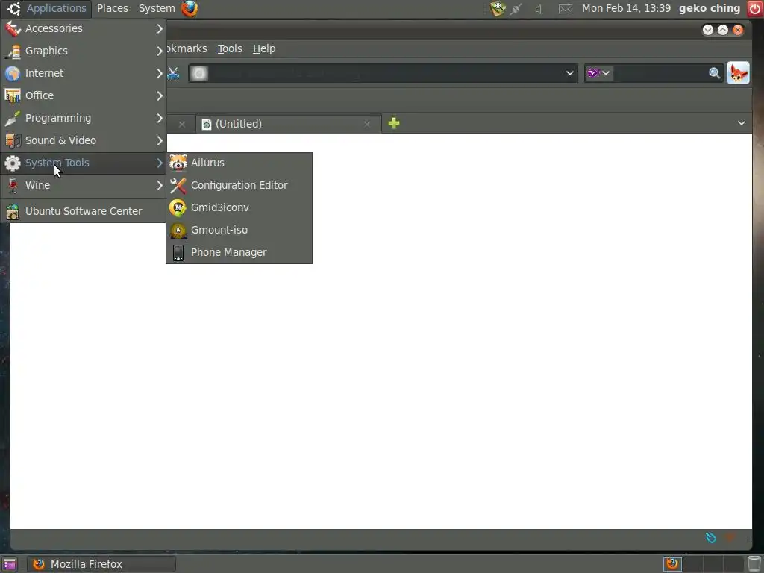Screen dimensions: 764x573
Task: Open the search engine selector dropdown
Action: click(x=599, y=73)
